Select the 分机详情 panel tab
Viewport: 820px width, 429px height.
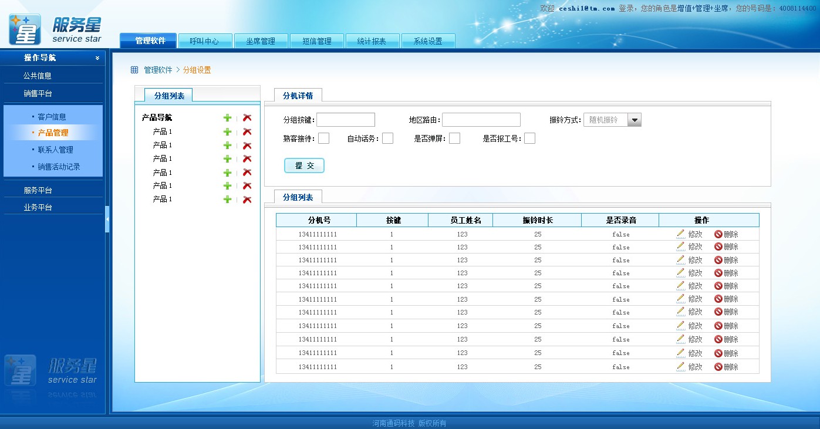pyautogui.click(x=298, y=96)
